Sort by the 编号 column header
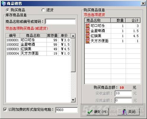147x119 pixels. pyautogui.click(x=13, y=36)
